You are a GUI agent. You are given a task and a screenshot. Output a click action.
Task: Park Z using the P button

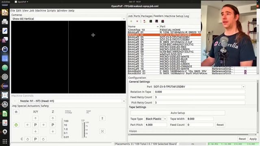tap(53, 125)
